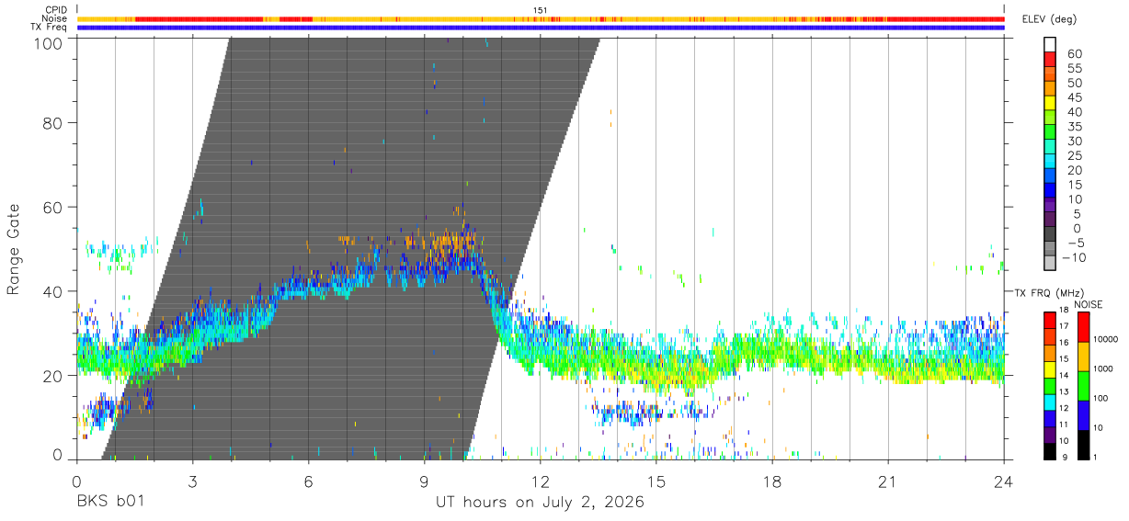Click the range gate 80 tick label
Image resolution: width=1129 pixels, height=521 pixels.
[52, 123]
